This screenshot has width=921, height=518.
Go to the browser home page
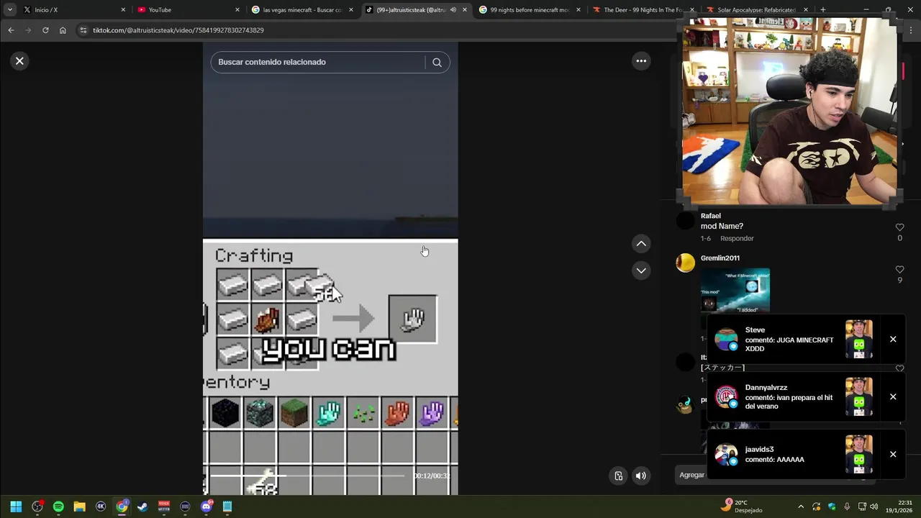click(63, 30)
